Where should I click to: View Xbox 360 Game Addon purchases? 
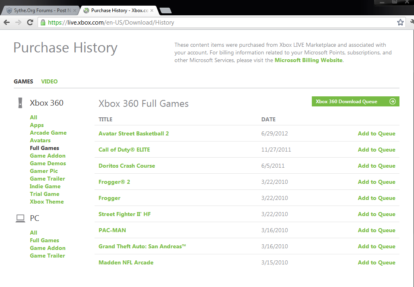coord(48,156)
